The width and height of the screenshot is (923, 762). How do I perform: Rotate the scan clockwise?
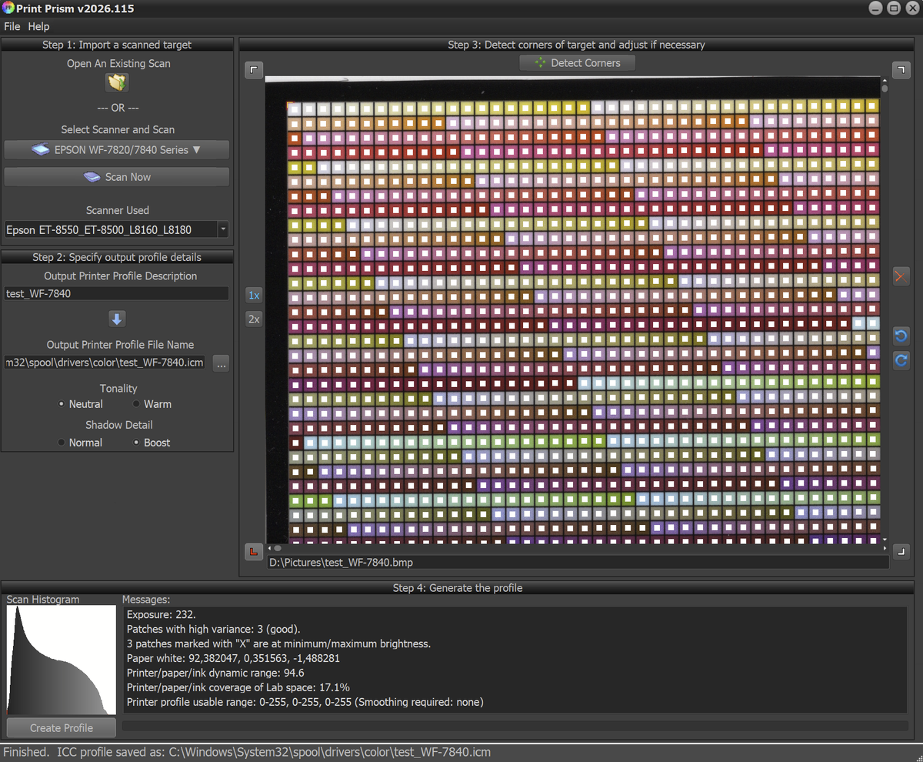tap(901, 360)
